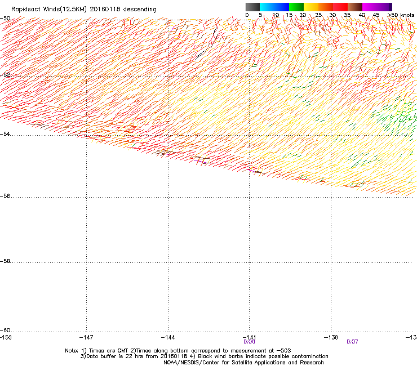This screenshot has width=417, height=366.
Task: Select the '-56' latitude axis label
Action: click(x=5, y=196)
